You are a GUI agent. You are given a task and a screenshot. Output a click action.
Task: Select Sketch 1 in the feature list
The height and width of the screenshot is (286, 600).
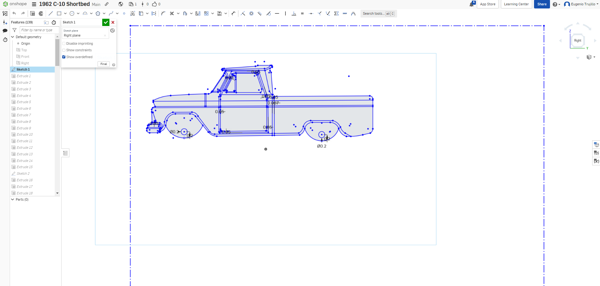(33, 69)
